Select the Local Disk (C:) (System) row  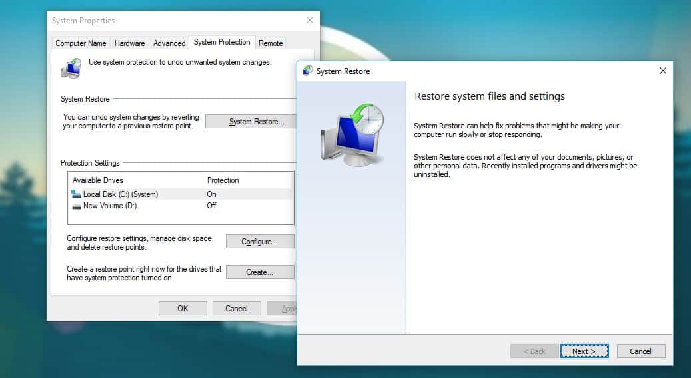pos(181,194)
